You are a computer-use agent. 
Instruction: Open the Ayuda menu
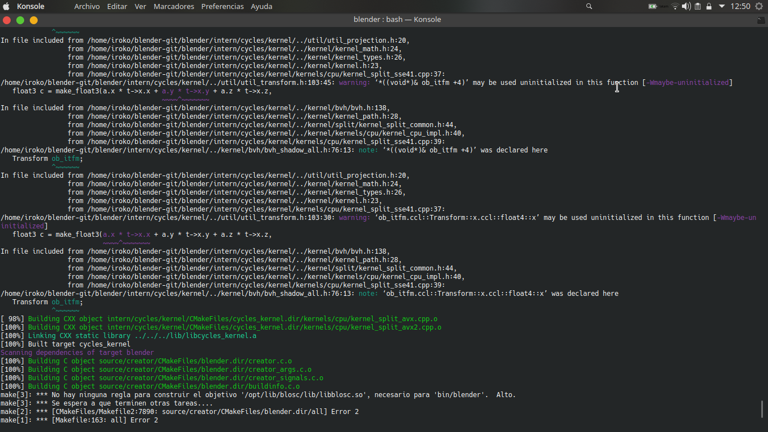tap(261, 6)
